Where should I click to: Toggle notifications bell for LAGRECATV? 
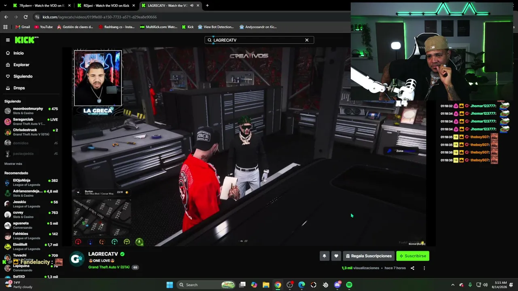pos(324,256)
